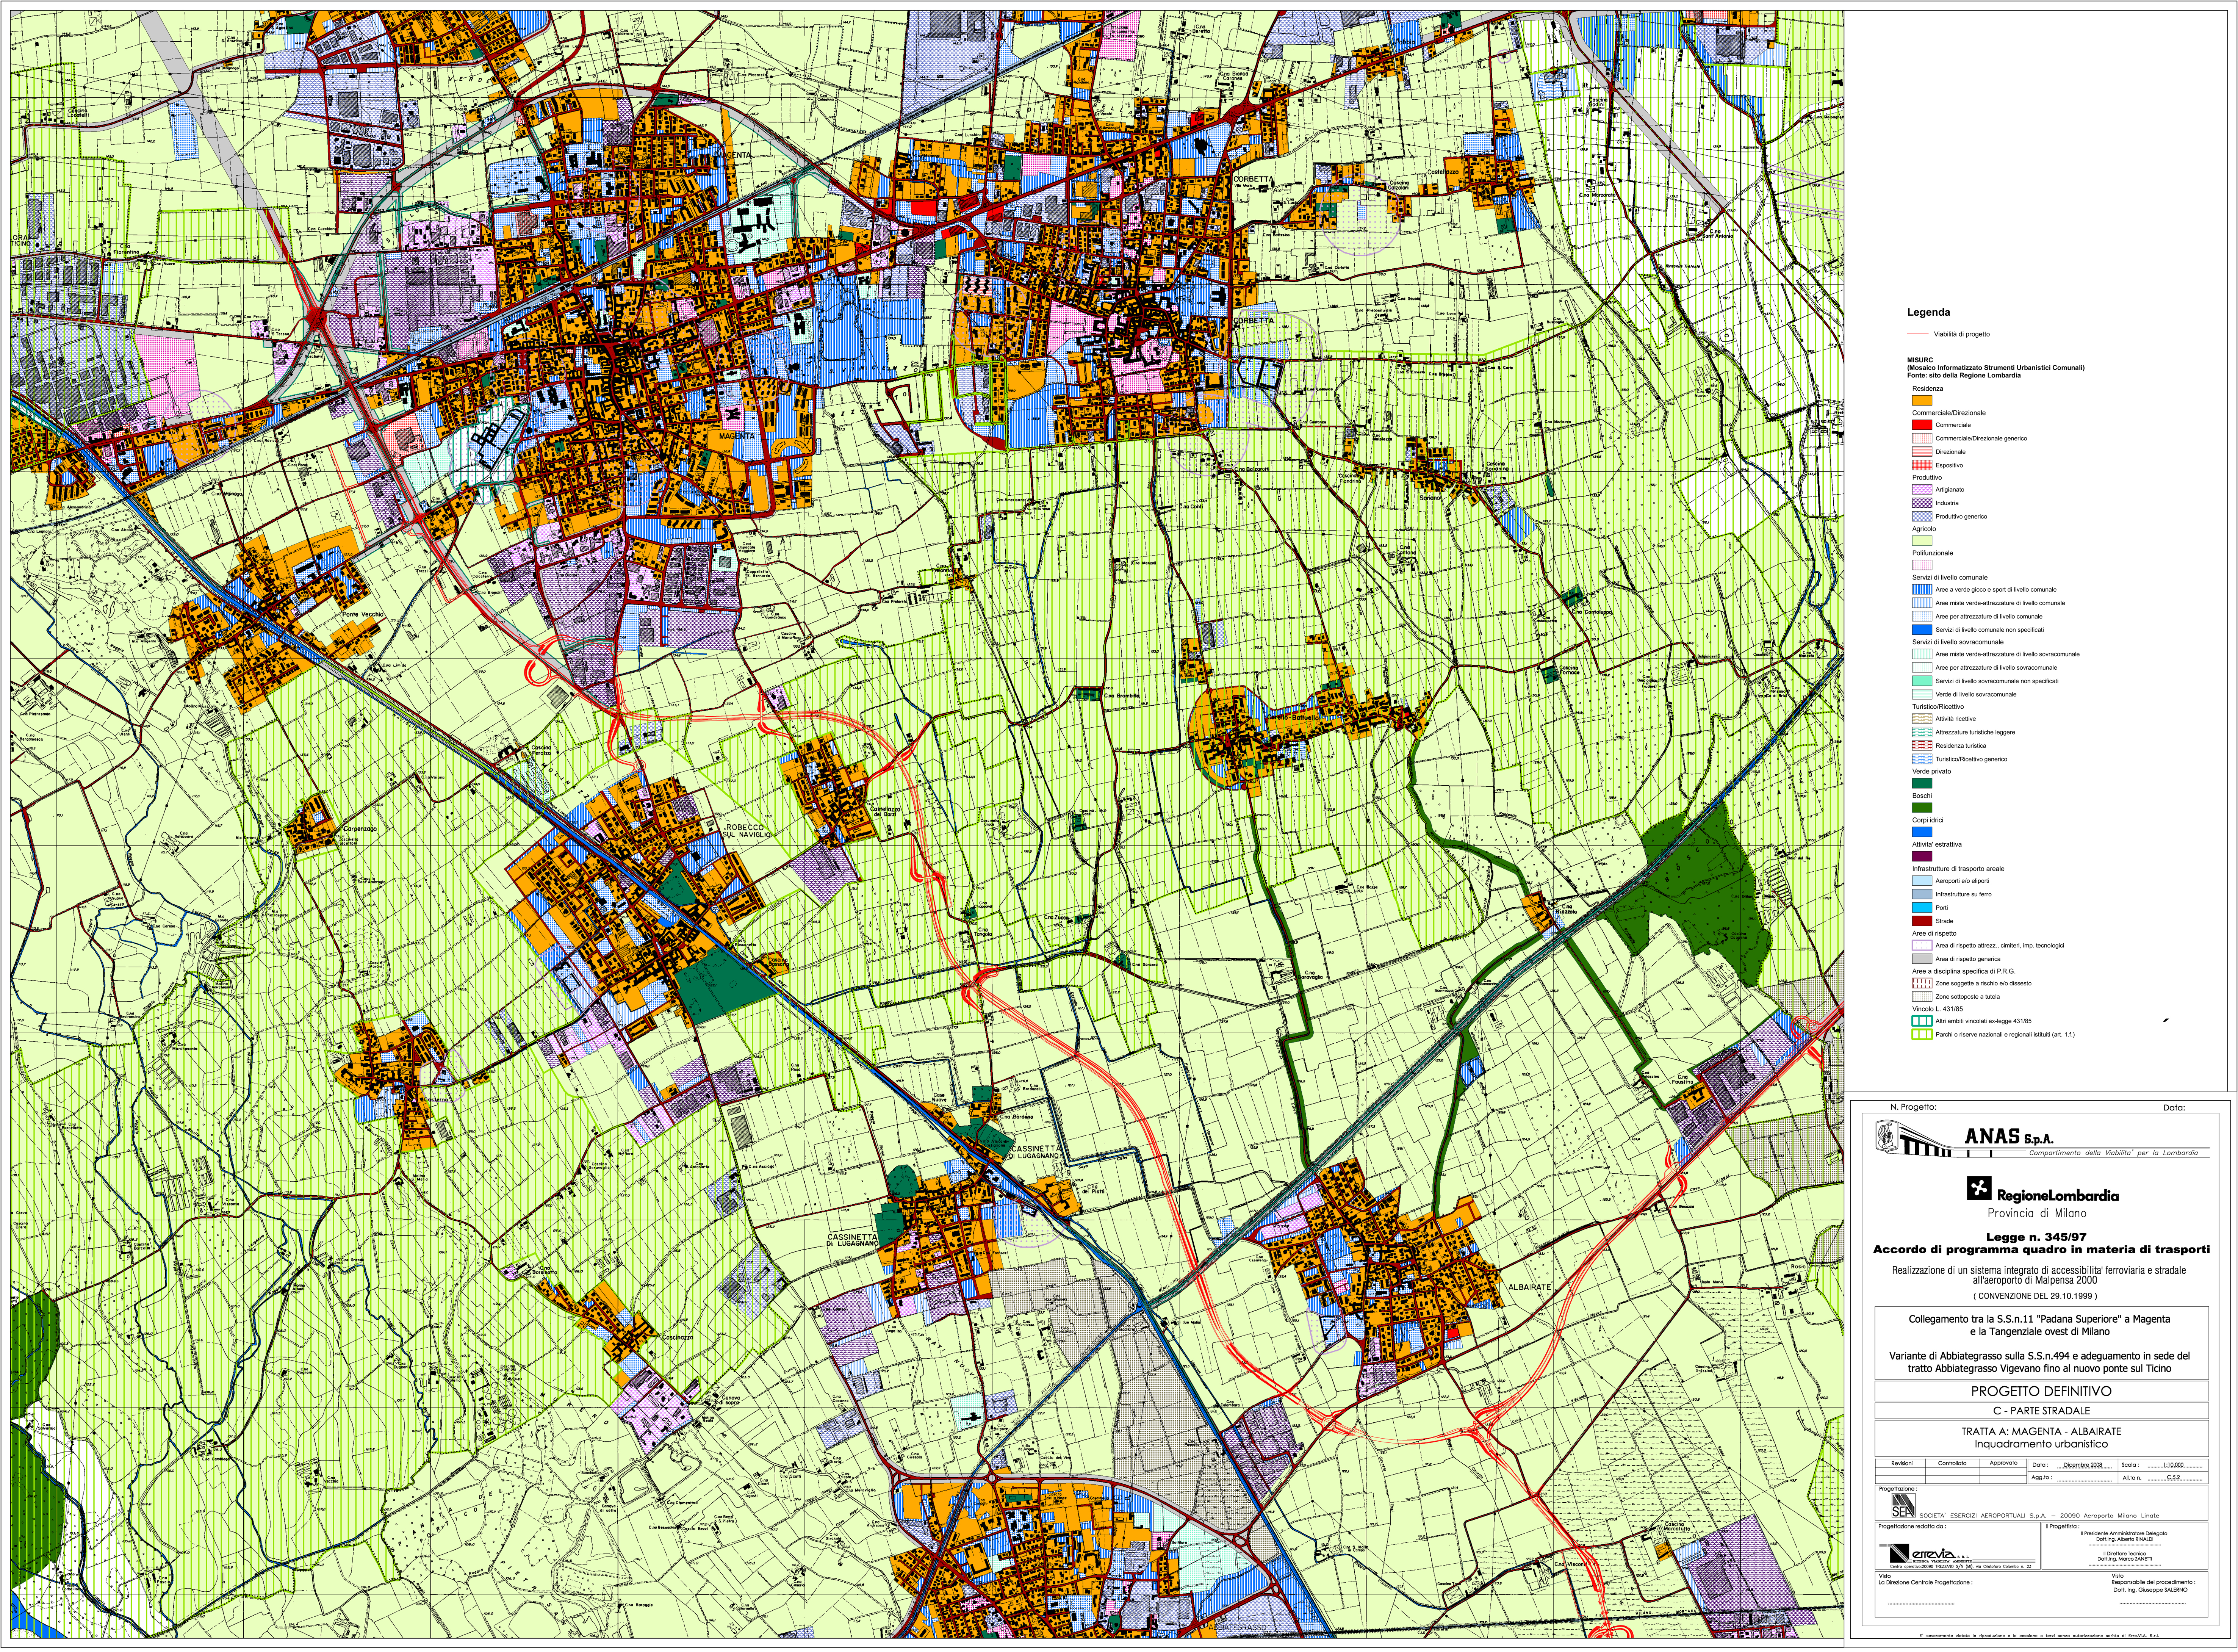Select the Produttivo generico swatch
This screenshot has width=2238, height=1652.
pos(1922,517)
